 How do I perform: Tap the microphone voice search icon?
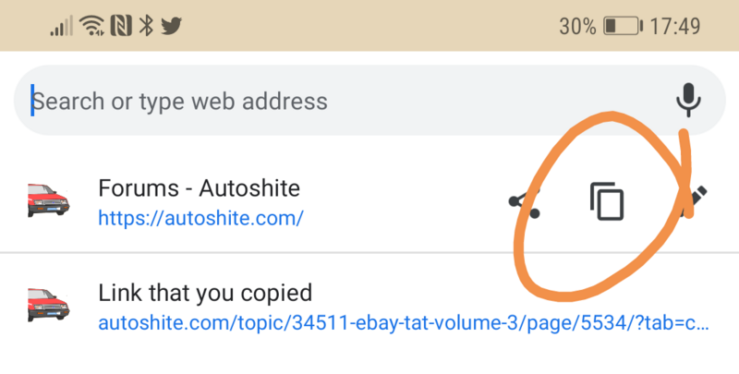[687, 100]
